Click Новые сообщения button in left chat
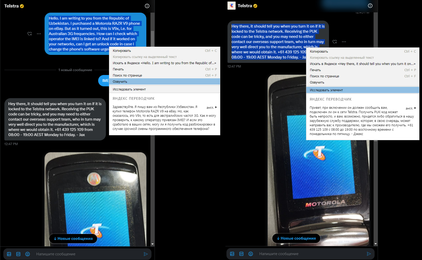This screenshot has width=422, height=260. point(73,239)
